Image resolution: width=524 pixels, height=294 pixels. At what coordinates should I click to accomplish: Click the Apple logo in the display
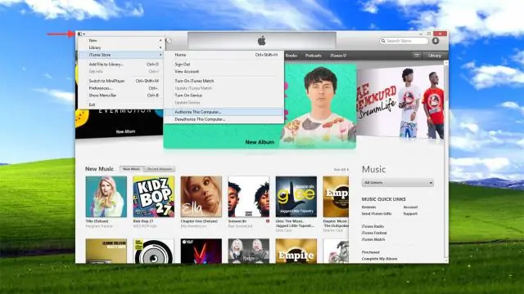(x=261, y=41)
